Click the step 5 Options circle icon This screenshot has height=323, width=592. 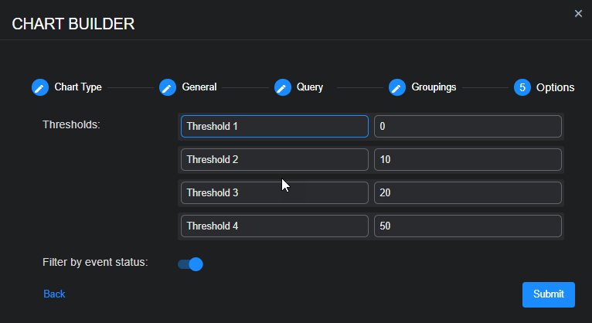[522, 87]
